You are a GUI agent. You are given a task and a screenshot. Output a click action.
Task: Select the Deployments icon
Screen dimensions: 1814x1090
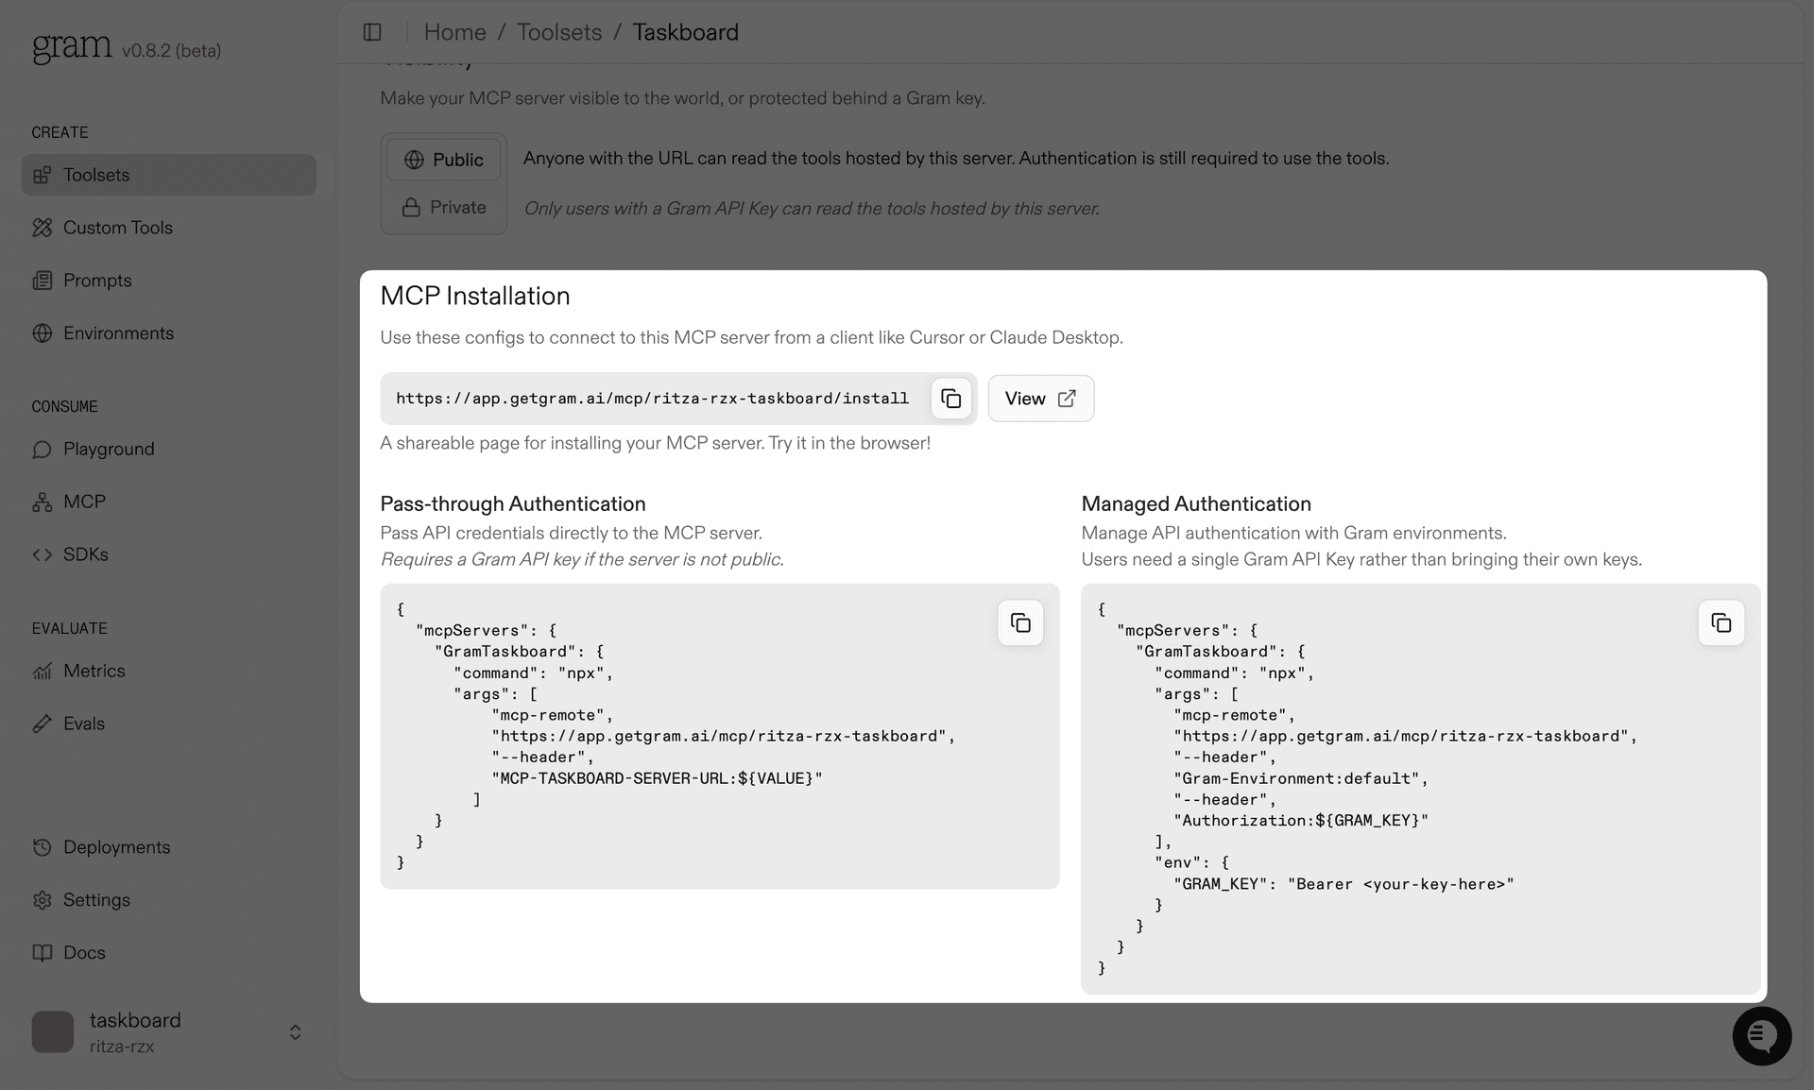43,847
